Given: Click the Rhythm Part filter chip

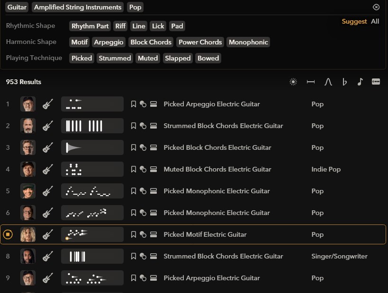Looking at the screenshot, I should tap(90, 26).
